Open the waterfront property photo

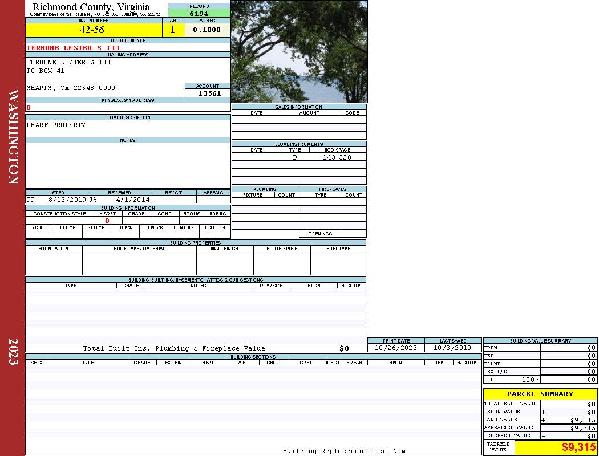(x=299, y=51)
